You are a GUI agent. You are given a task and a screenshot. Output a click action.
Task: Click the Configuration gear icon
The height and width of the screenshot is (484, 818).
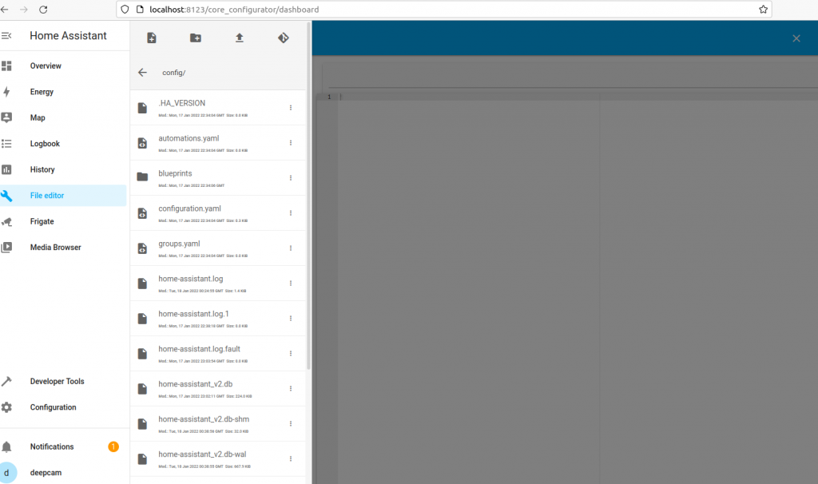(x=6, y=407)
